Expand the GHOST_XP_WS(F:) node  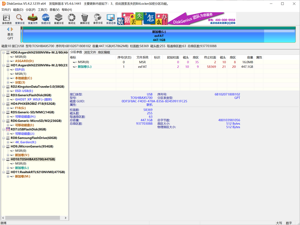(8, 100)
